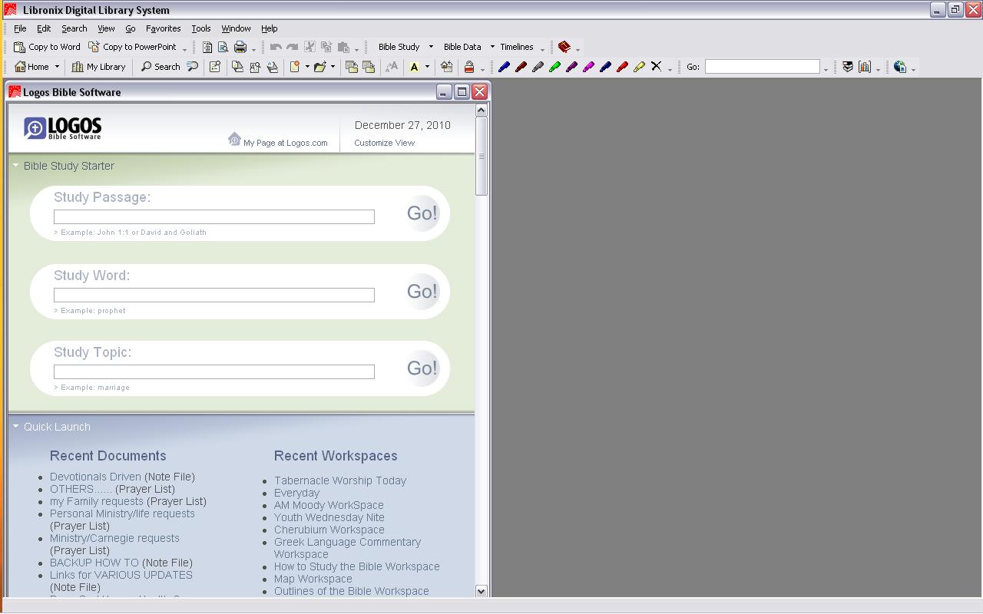This screenshot has width=983, height=614.
Task: Click the Go: text box in toolbar
Action: (763, 67)
